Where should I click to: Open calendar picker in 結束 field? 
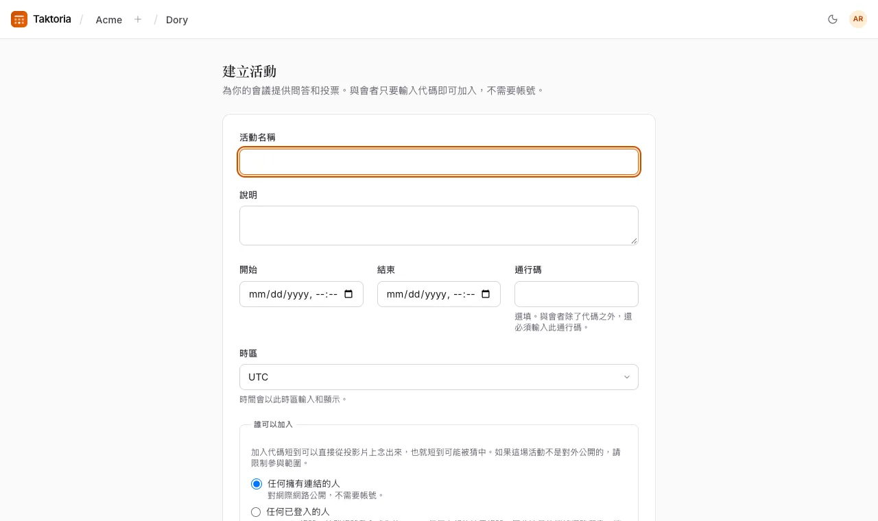[486, 294]
